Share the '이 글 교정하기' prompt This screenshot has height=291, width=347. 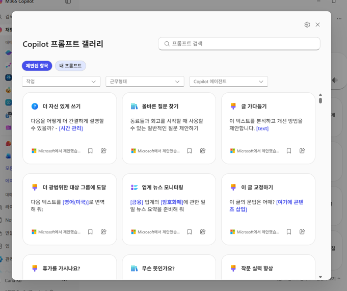point(302,232)
